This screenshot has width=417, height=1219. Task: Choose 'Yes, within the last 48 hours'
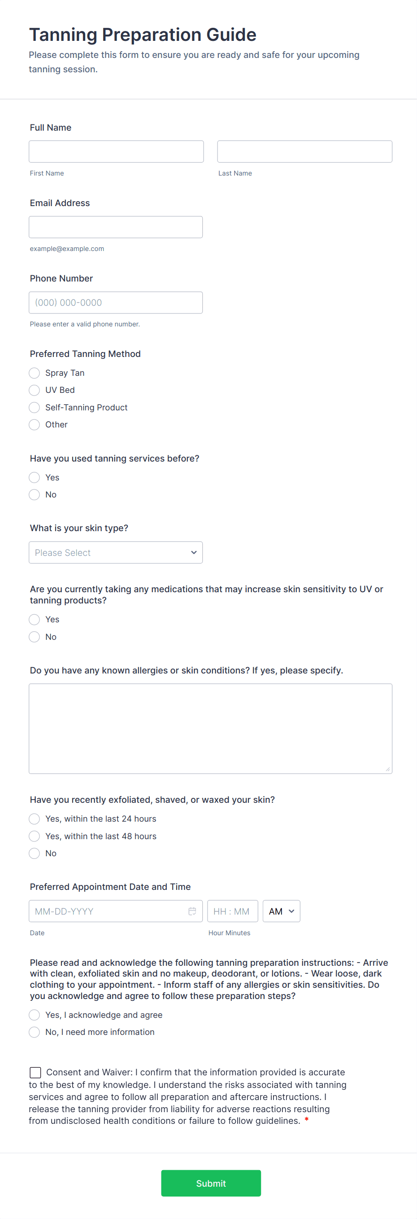click(x=35, y=836)
